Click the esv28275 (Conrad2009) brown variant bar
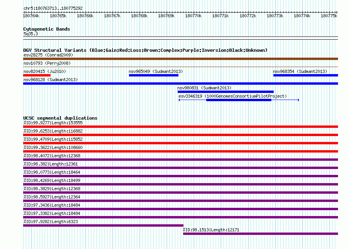 coord(180,59)
